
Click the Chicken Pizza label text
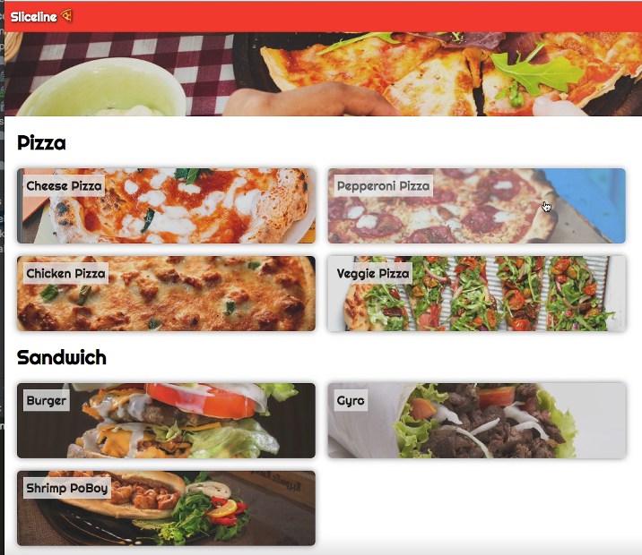click(65, 273)
